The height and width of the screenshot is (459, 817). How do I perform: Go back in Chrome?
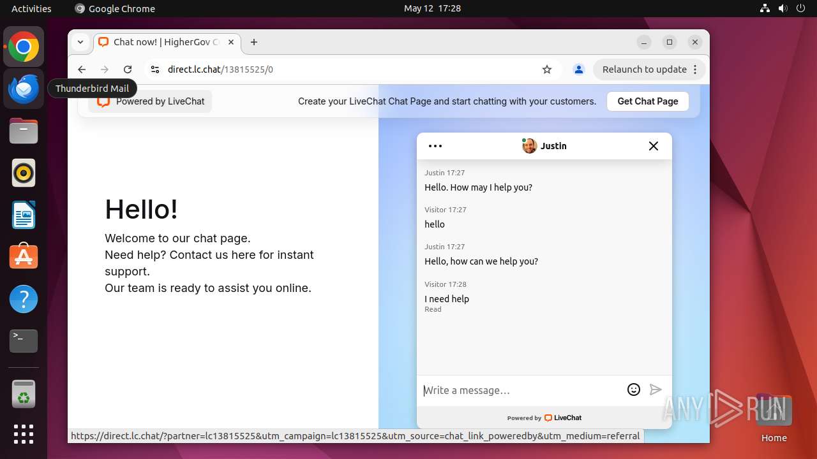pos(82,69)
